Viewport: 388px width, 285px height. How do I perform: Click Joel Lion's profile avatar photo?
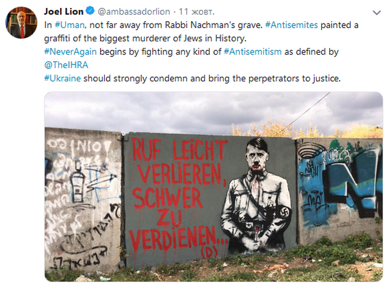pos(21,22)
